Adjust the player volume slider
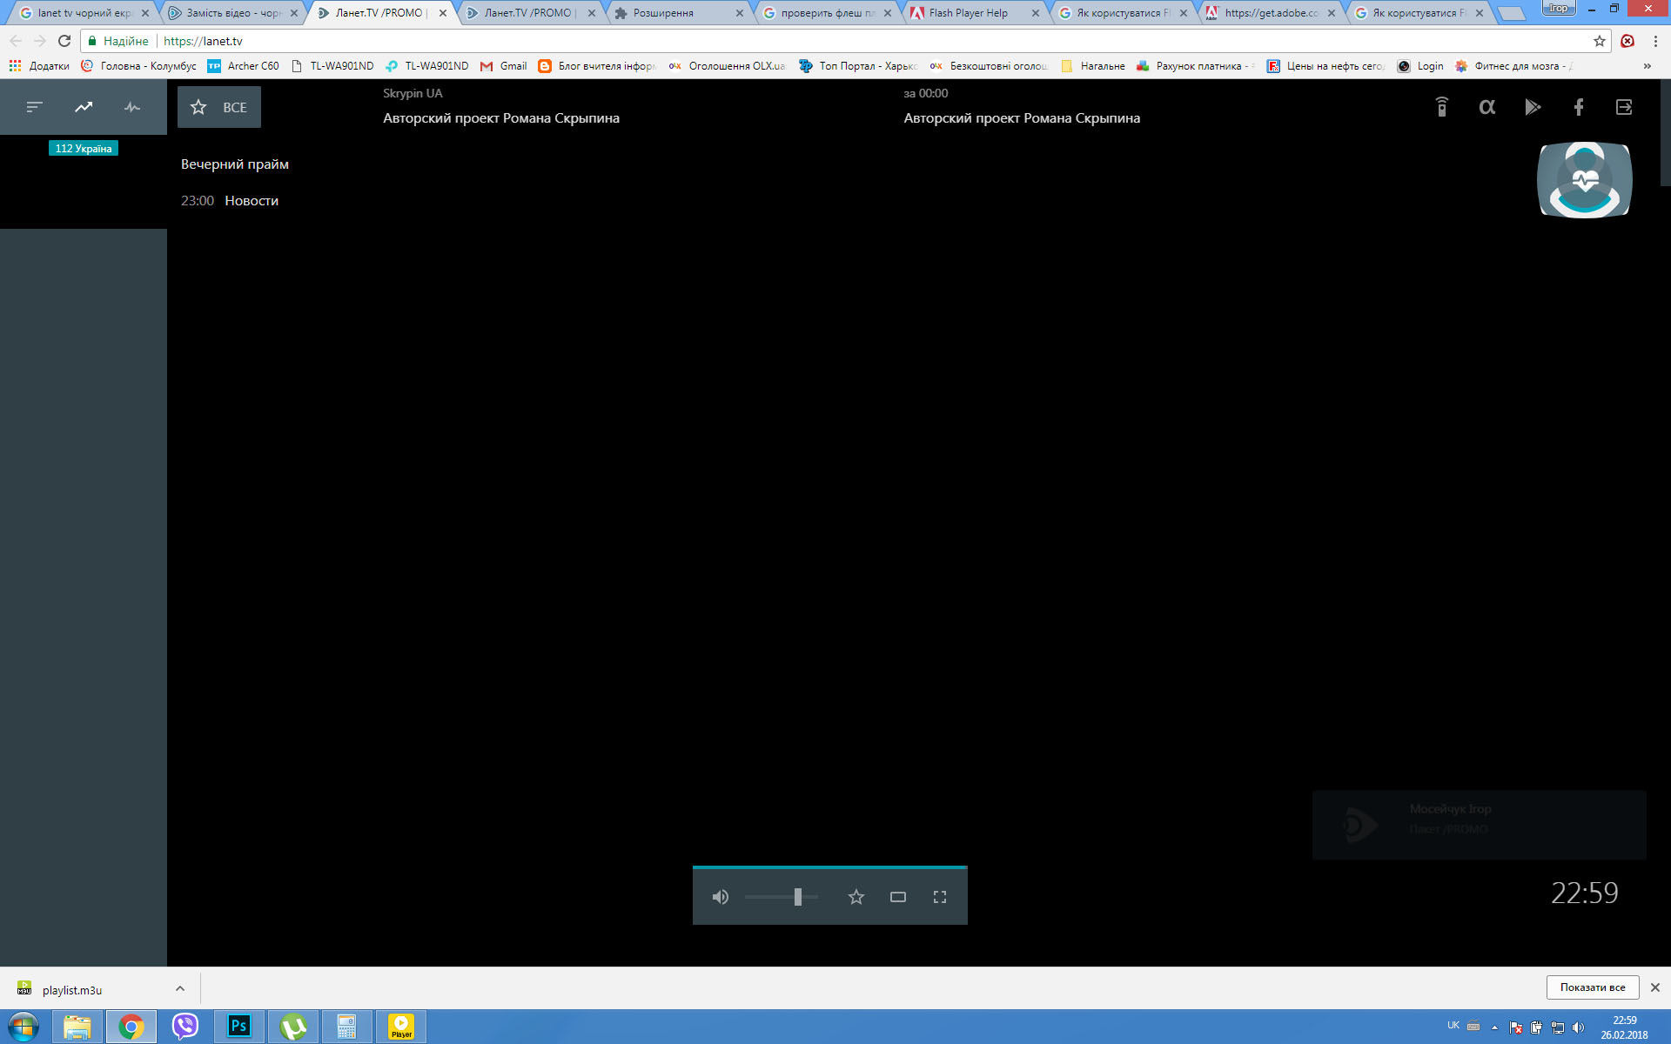The height and width of the screenshot is (1044, 1671). point(797,897)
